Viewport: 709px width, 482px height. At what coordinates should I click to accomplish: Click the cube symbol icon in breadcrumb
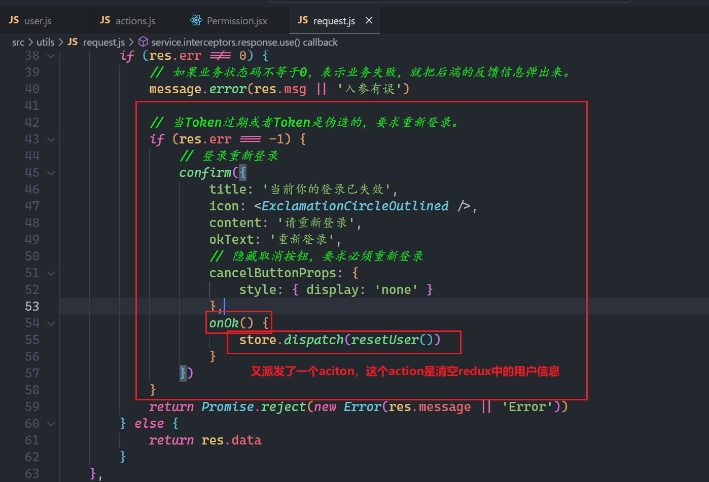click(143, 42)
